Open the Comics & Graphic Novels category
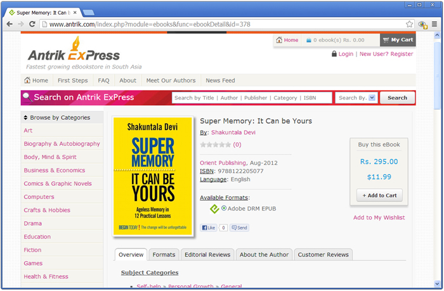This screenshot has width=444, height=291. pos(58,184)
